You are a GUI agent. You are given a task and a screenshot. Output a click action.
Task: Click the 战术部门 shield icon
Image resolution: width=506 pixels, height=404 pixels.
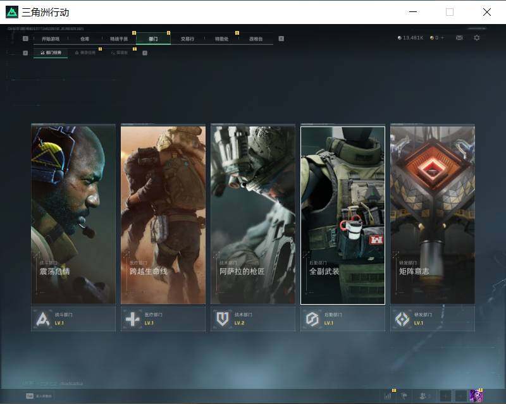pos(223,319)
